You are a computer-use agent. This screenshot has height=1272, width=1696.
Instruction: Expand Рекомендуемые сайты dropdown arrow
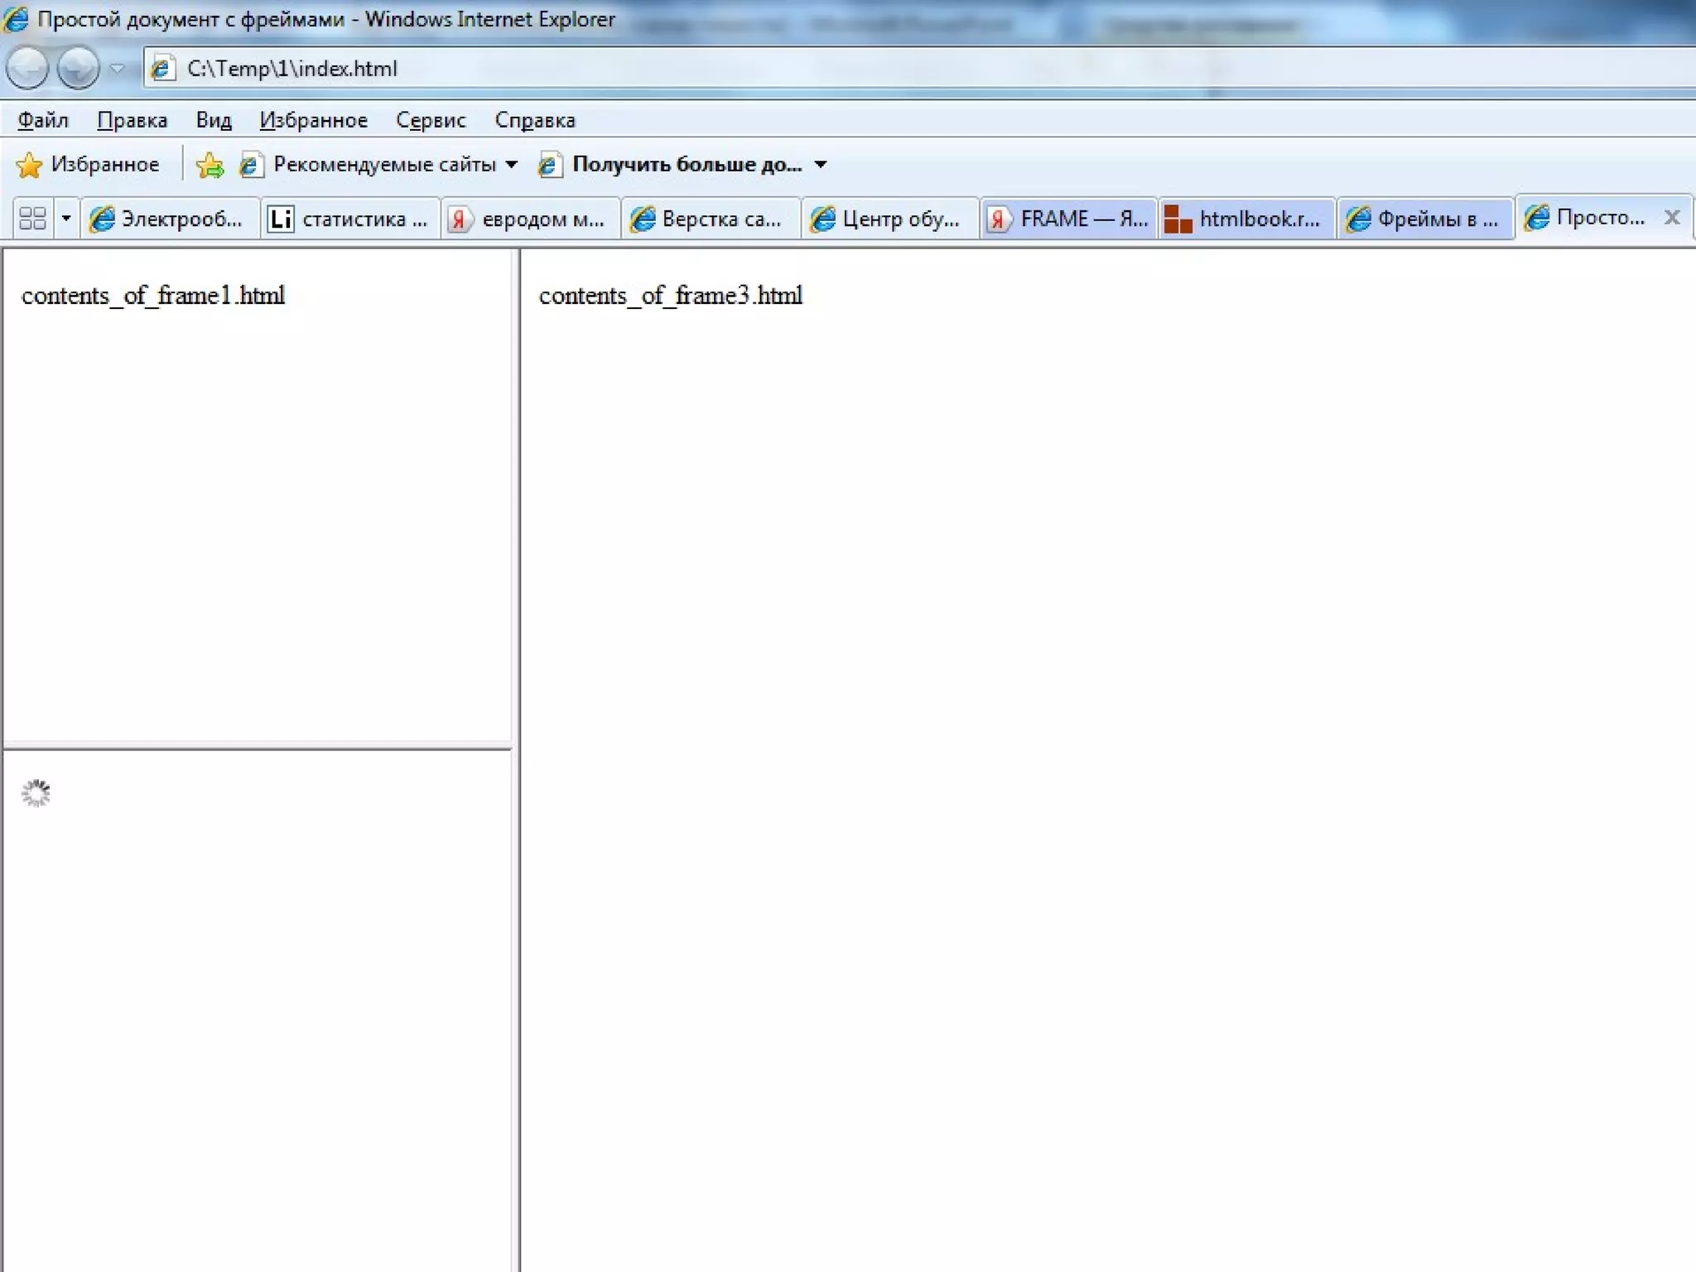(x=512, y=165)
